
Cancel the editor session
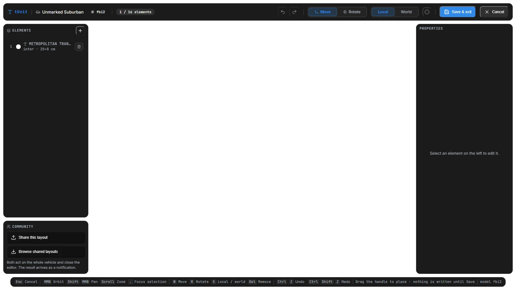coord(494,12)
